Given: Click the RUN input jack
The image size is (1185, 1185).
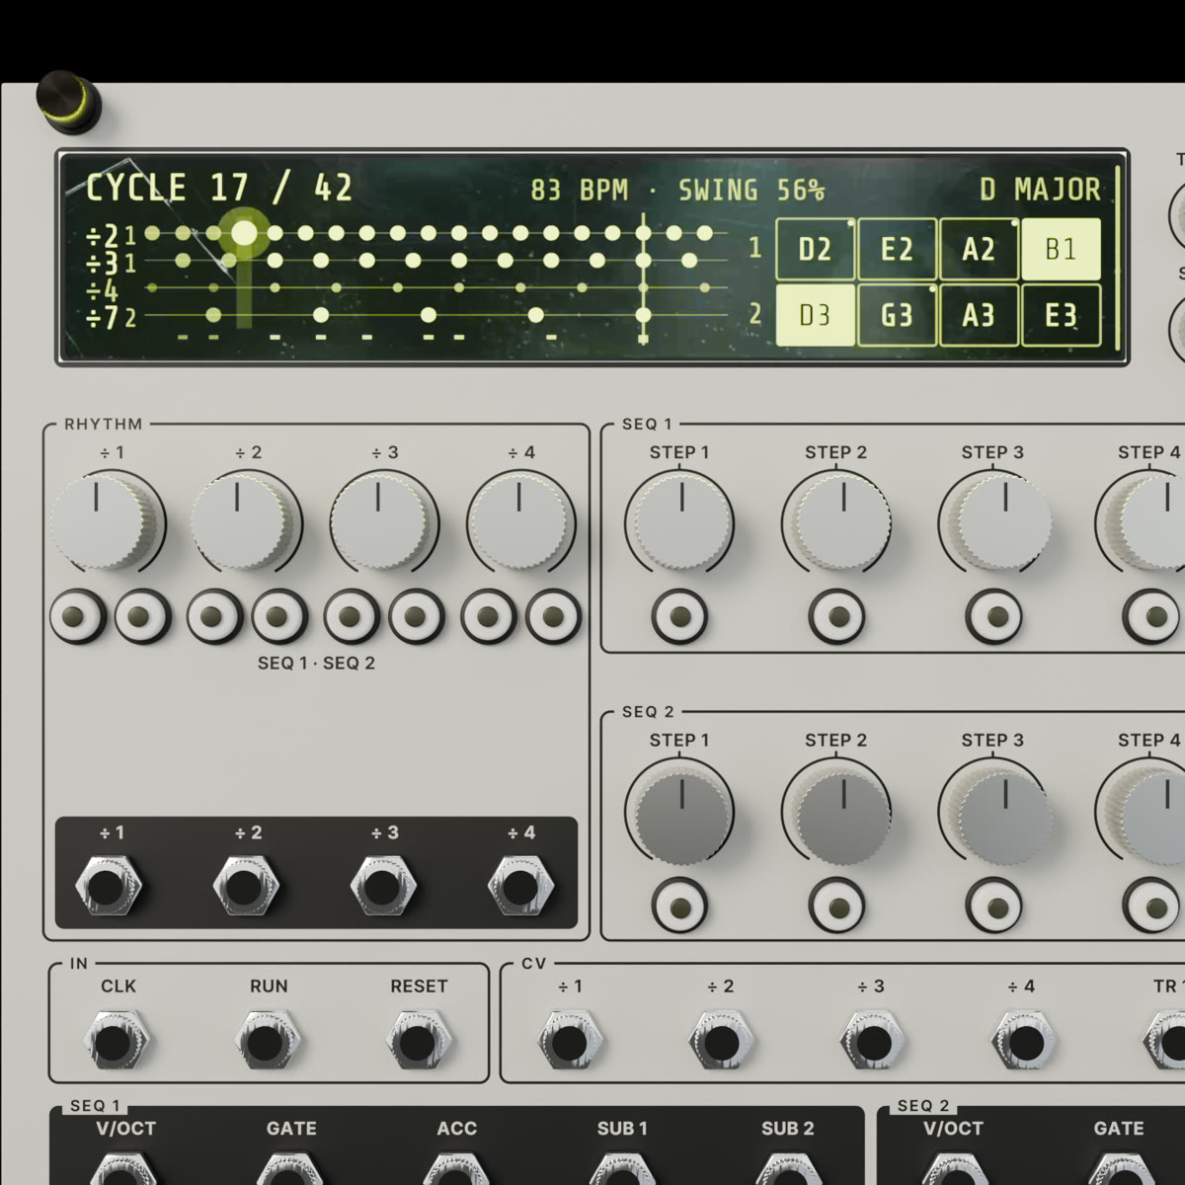Looking at the screenshot, I should 268,1040.
